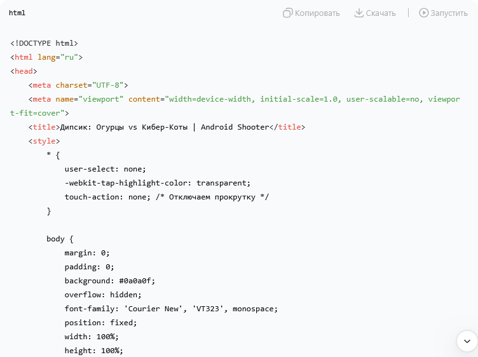Click the play icon beside Запустить
The width and height of the screenshot is (478, 357).
pyautogui.click(x=423, y=13)
